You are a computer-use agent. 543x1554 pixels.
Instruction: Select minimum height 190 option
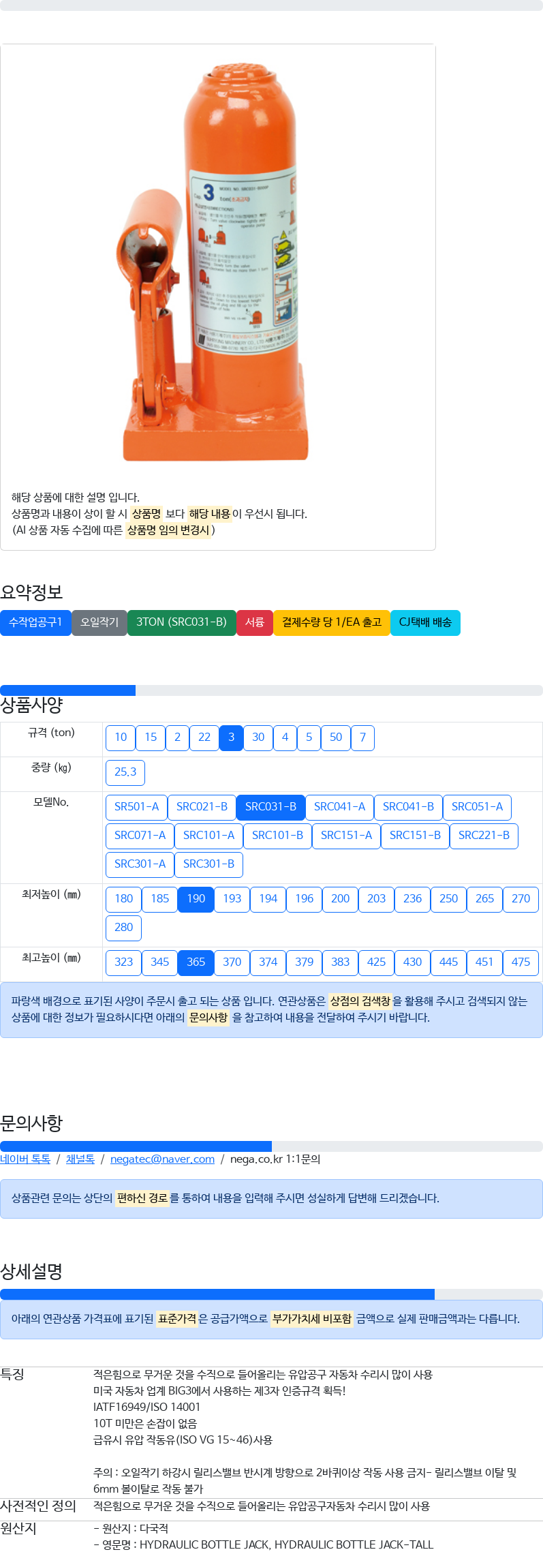pos(196,899)
